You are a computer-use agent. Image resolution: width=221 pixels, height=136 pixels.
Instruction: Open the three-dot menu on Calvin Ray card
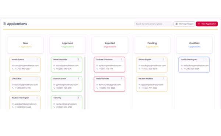(x=37, y=78)
